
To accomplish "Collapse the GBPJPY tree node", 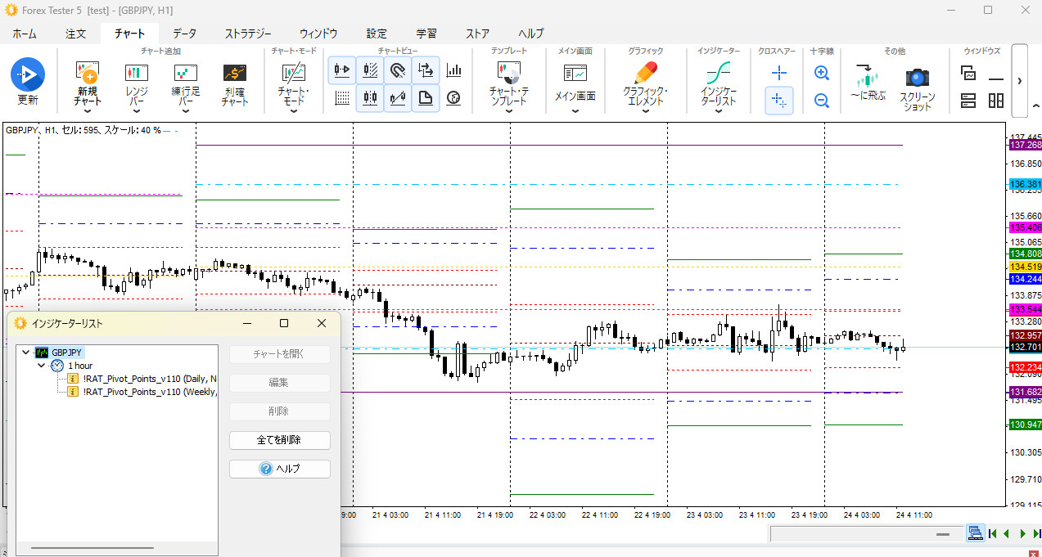I will [26, 353].
